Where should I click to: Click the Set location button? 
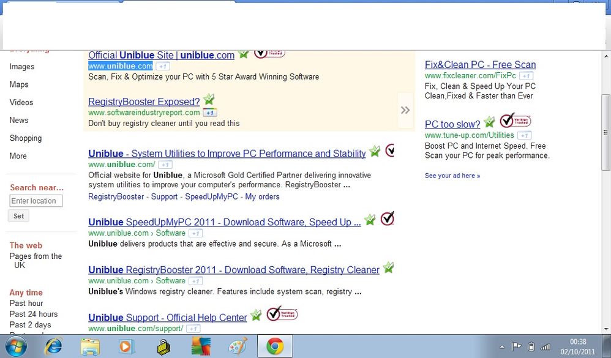click(x=19, y=216)
